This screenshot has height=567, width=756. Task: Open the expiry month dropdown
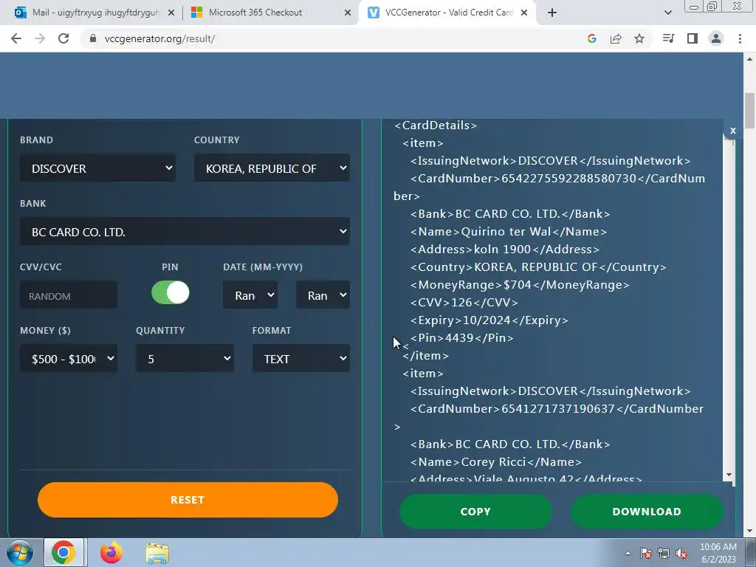point(250,295)
